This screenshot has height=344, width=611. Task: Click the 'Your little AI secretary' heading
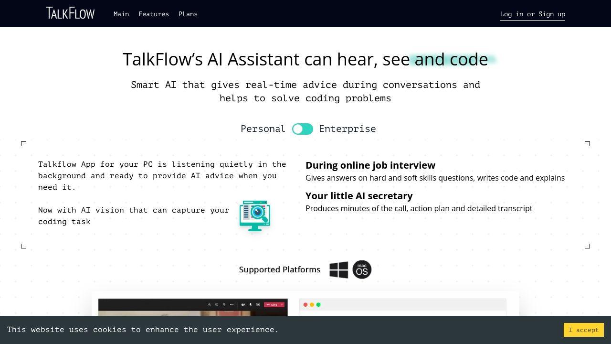[359, 196]
